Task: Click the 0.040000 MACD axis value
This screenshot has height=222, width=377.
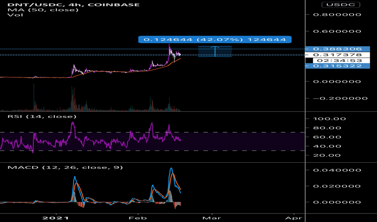Action: [337, 170]
